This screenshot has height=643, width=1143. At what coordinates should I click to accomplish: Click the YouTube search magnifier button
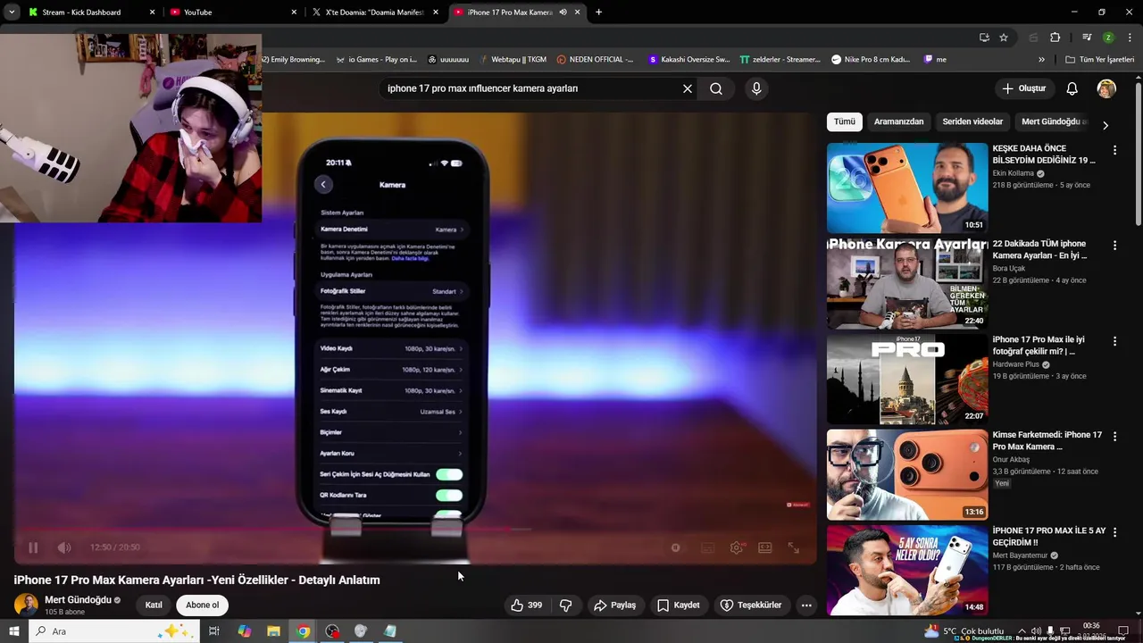point(716,88)
